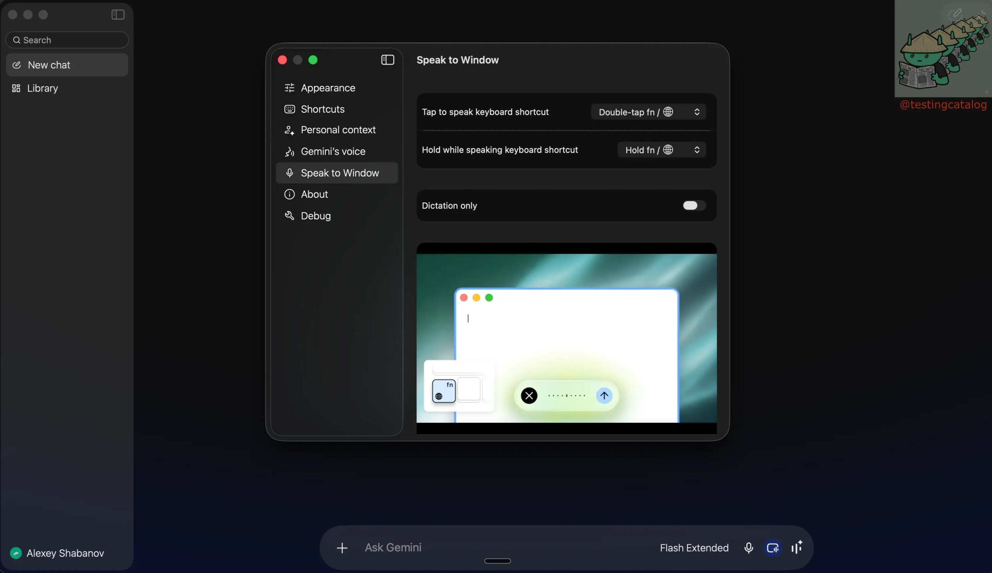
Task: Click the blue send arrow in preview
Action: (604, 395)
